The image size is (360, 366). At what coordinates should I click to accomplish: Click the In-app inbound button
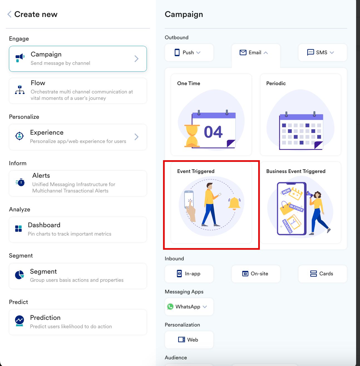click(189, 274)
